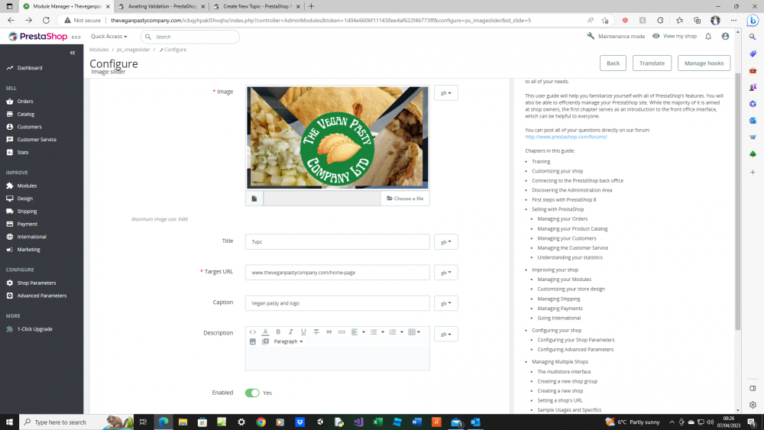Click the insert image icon in editor
The width and height of the screenshot is (764, 430).
tap(252, 342)
